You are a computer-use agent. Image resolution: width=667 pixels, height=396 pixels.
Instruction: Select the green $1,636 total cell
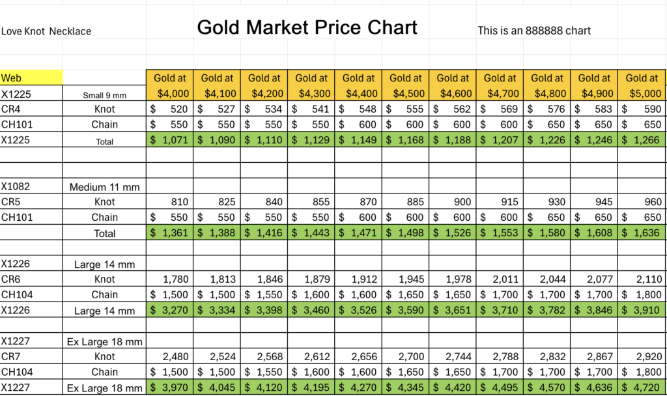pos(642,233)
